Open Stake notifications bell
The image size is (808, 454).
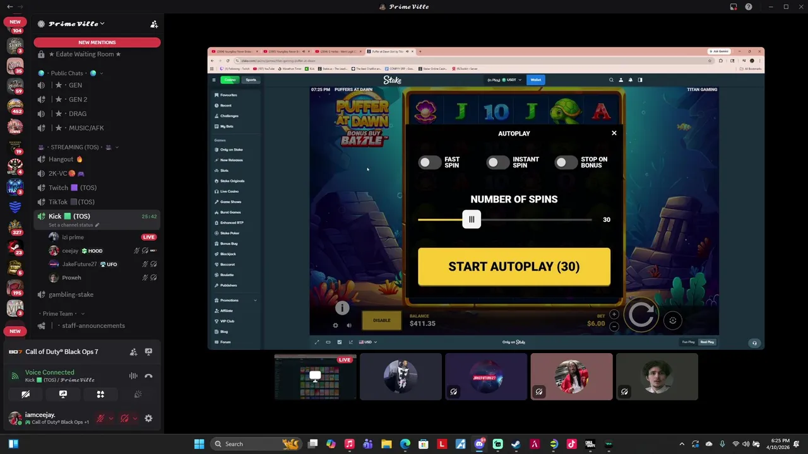point(630,80)
